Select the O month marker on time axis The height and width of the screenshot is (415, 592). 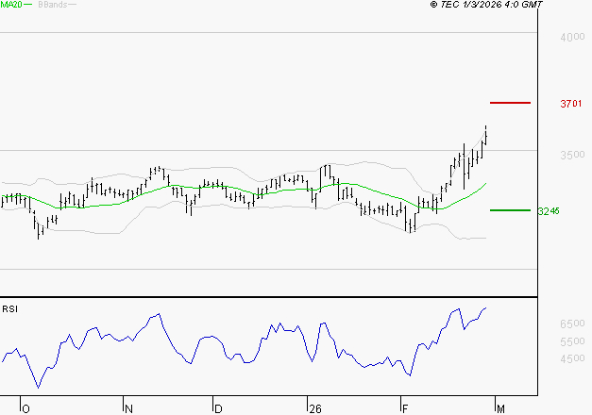coord(25,409)
